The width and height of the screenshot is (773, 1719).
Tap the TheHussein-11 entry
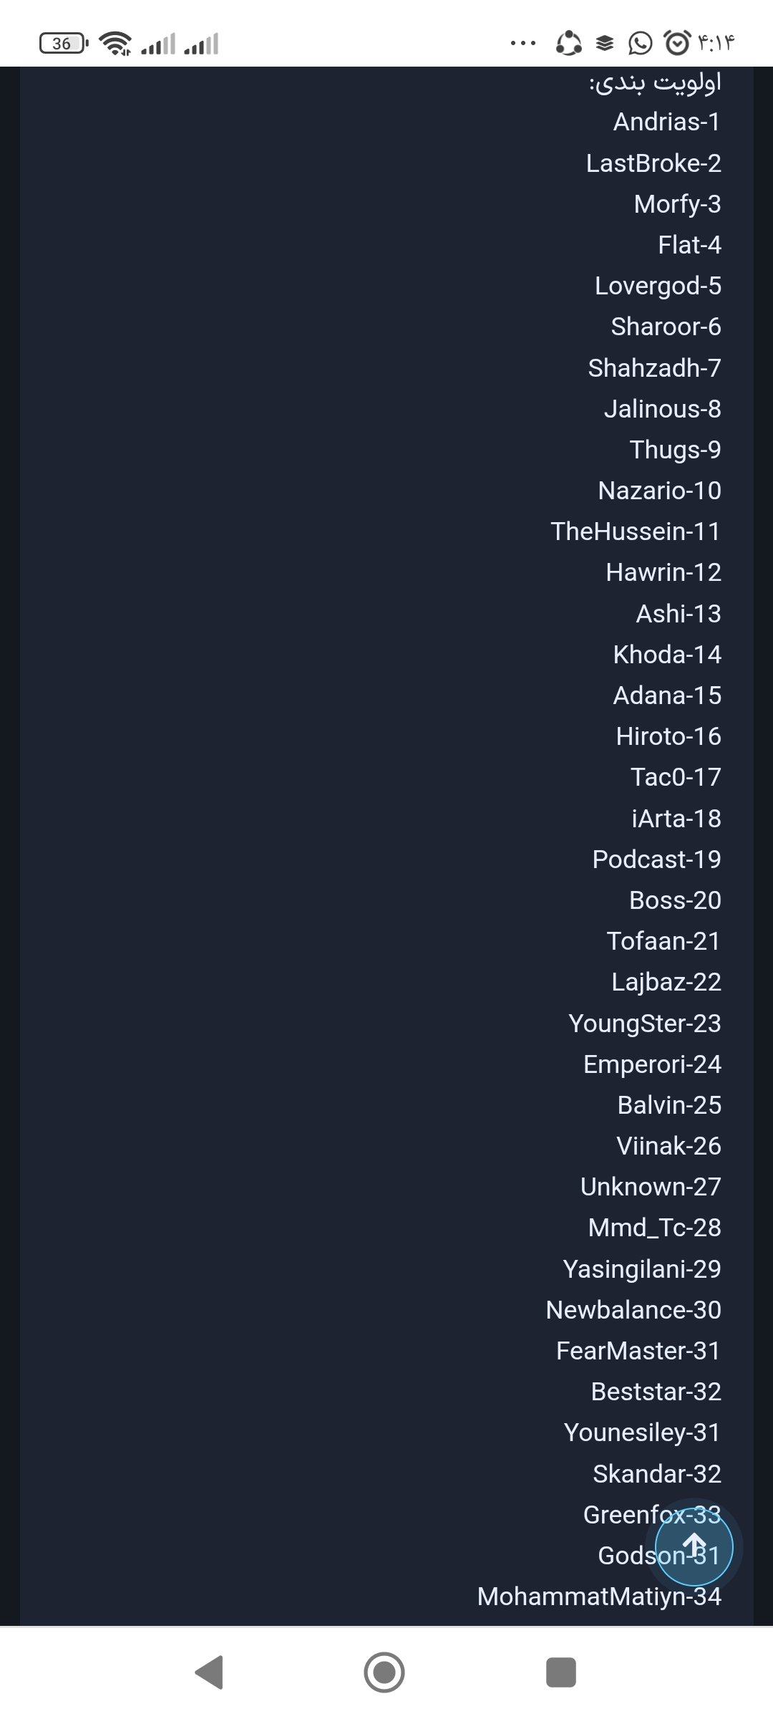coord(636,531)
